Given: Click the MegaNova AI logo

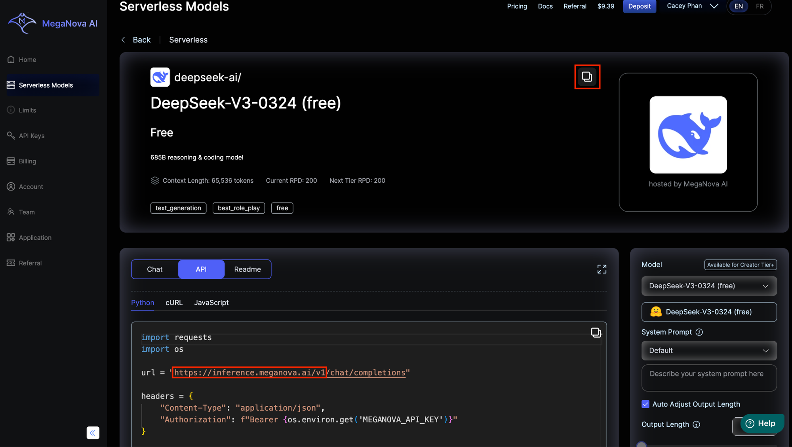Looking at the screenshot, I should pos(53,23).
